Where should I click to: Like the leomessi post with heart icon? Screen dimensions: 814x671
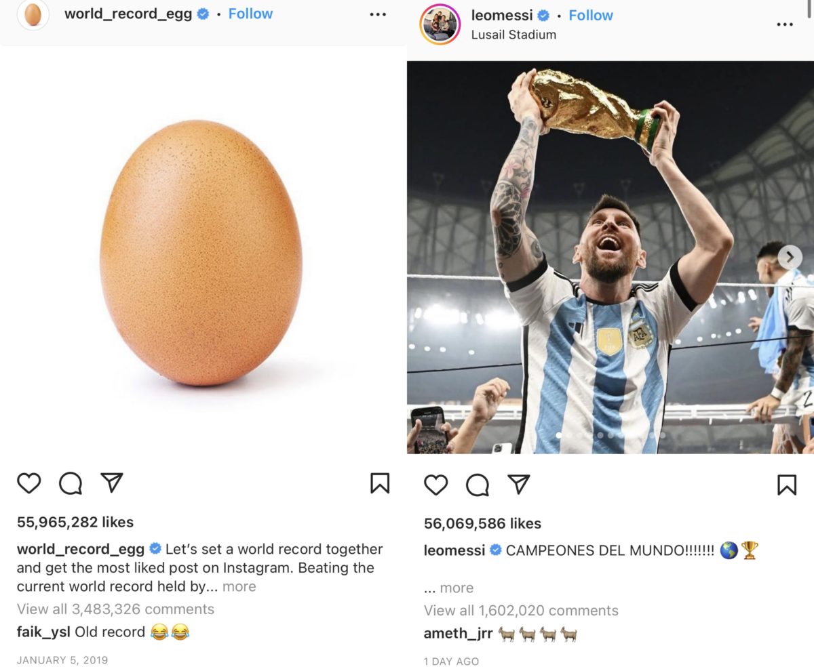(435, 485)
